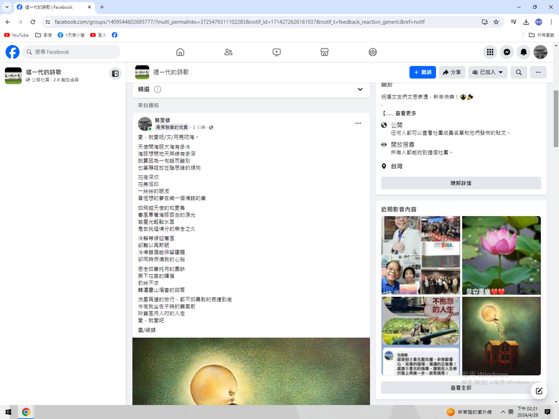
Task: Open the notifications bell
Action: (524, 52)
